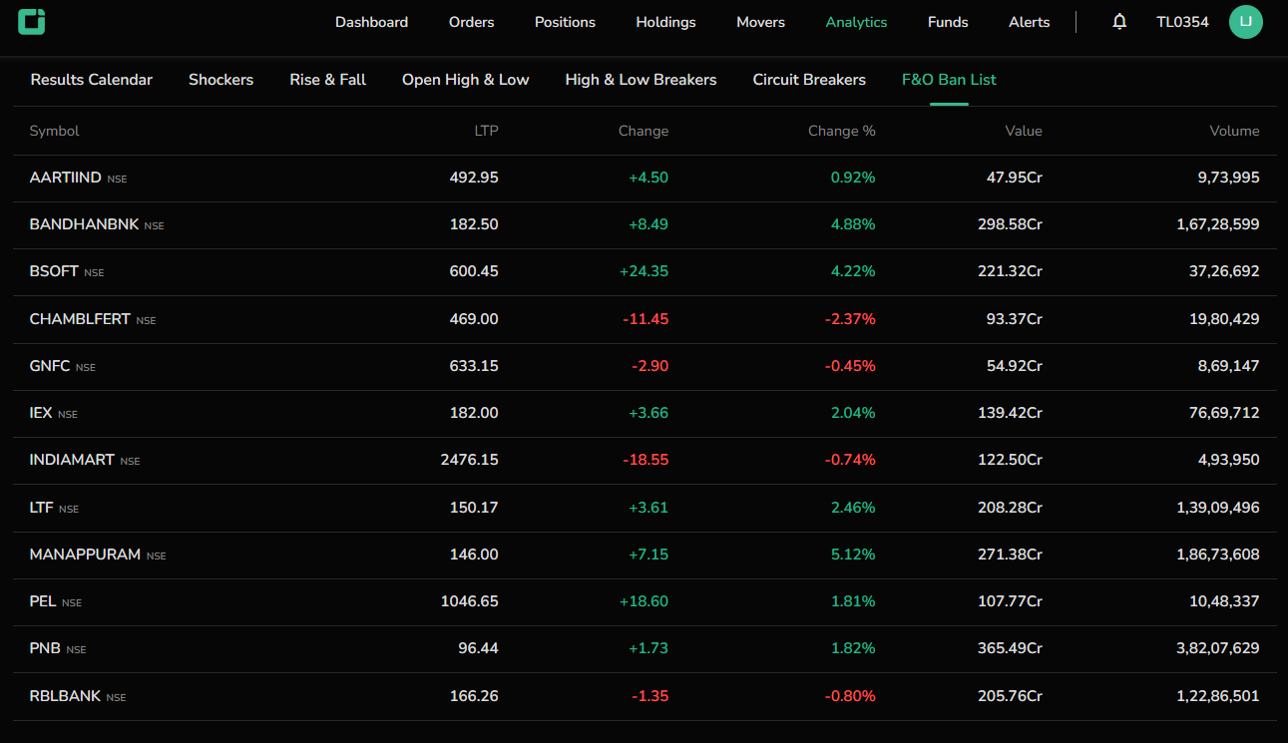Select the IEX symbol
The height and width of the screenshot is (743, 1288).
[x=41, y=413]
